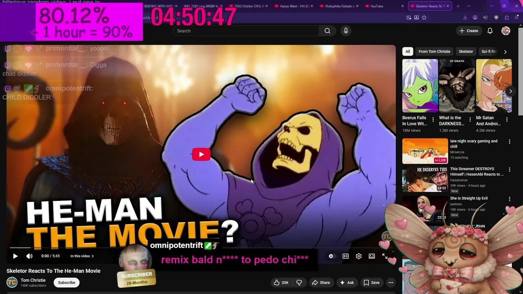Select the 'Skeletor' chip
The image size is (523, 294).
pos(466,51)
